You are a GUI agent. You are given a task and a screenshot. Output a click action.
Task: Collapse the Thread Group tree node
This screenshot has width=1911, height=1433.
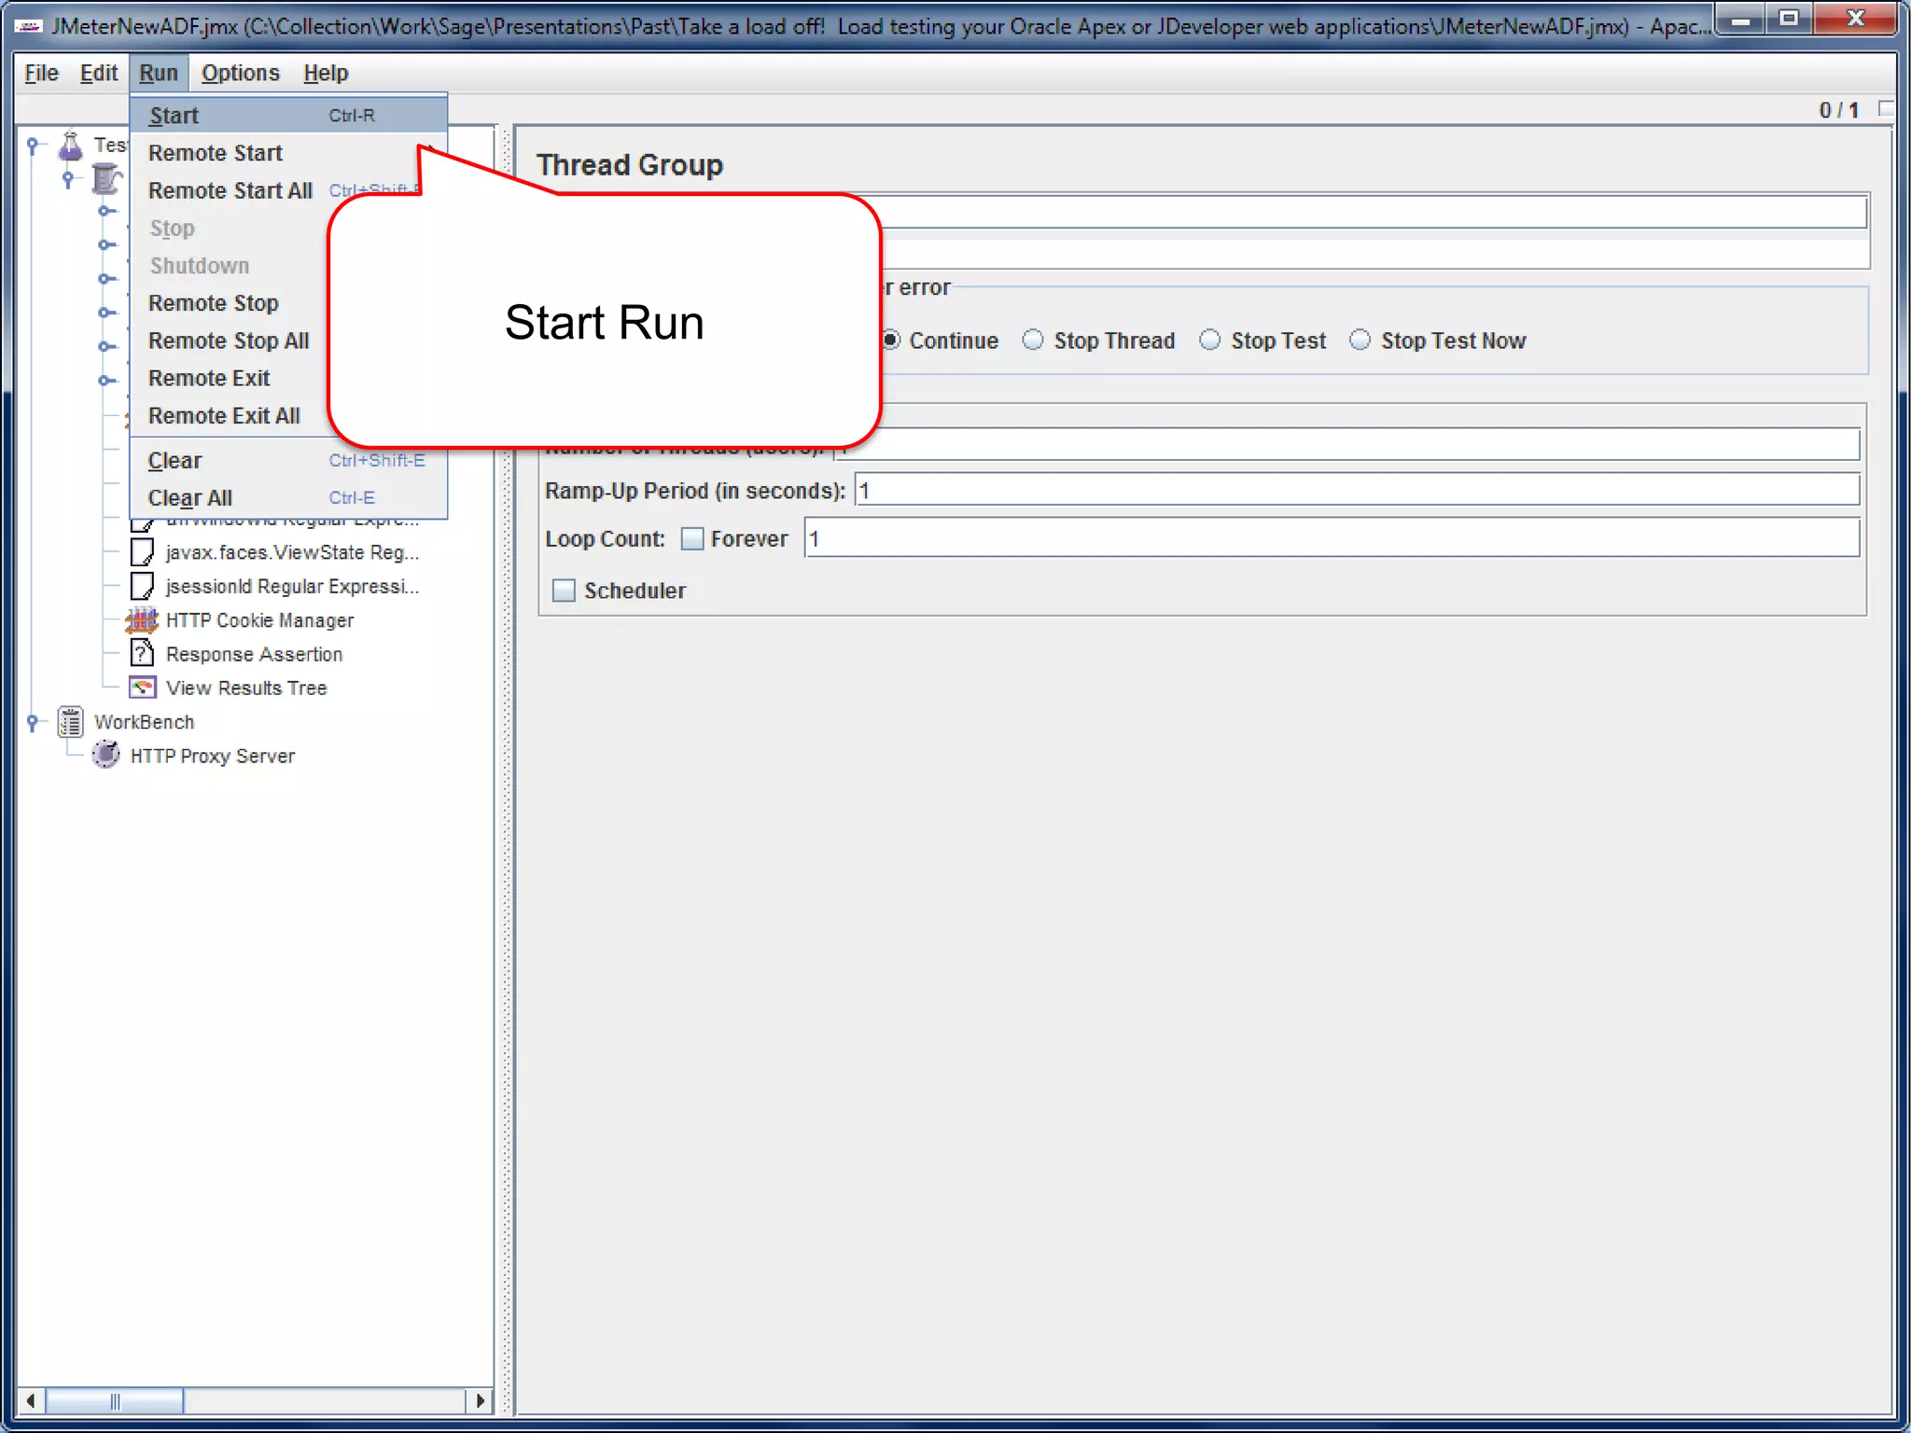(x=68, y=178)
